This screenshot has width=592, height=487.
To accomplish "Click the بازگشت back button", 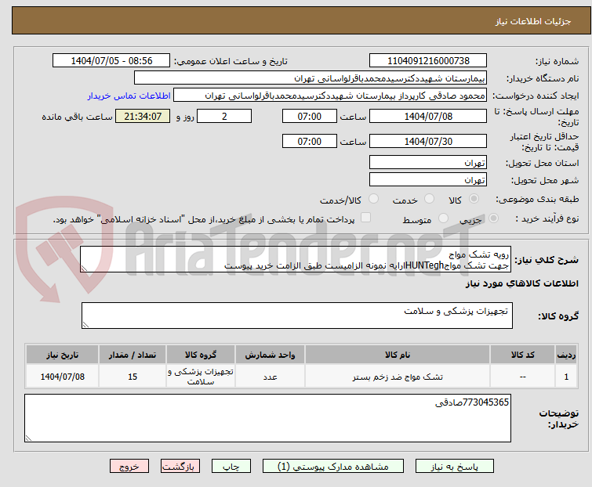I will click(x=180, y=467).
